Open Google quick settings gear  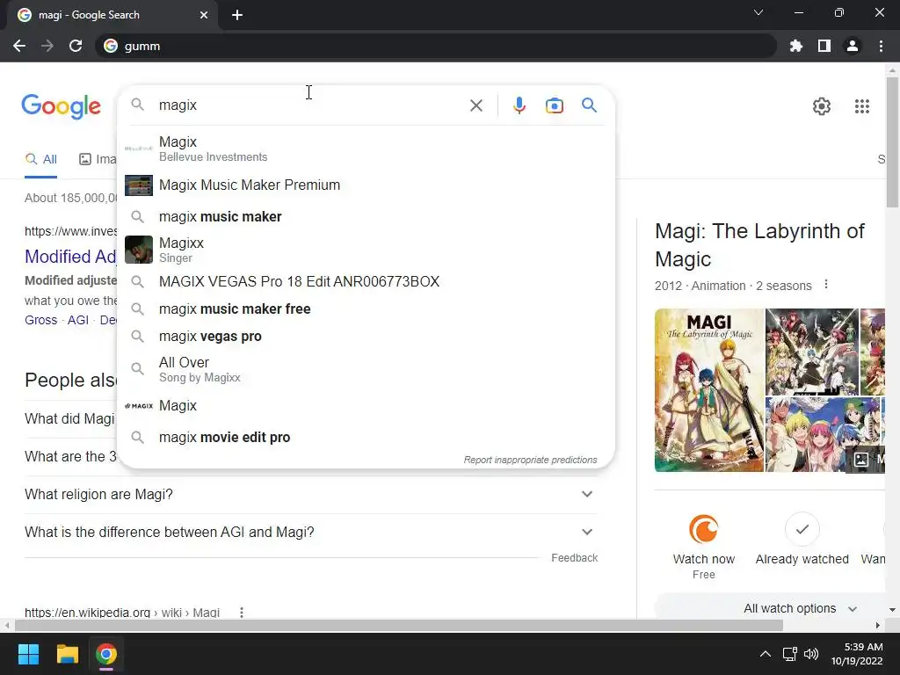[x=822, y=106]
